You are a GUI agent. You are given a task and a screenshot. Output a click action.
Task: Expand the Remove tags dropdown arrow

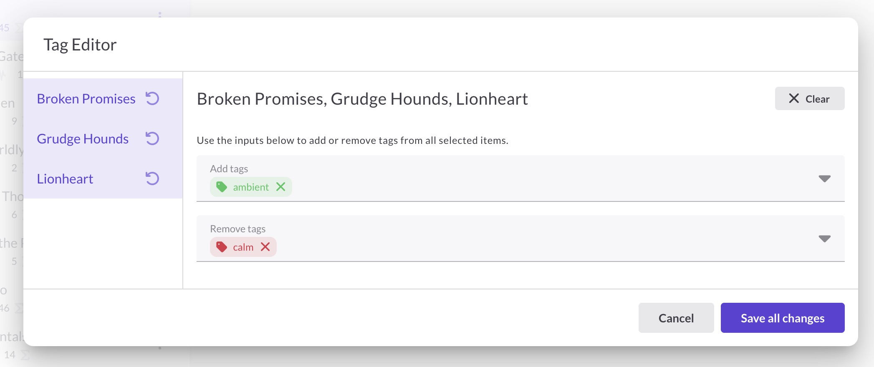[x=824, y=239]
